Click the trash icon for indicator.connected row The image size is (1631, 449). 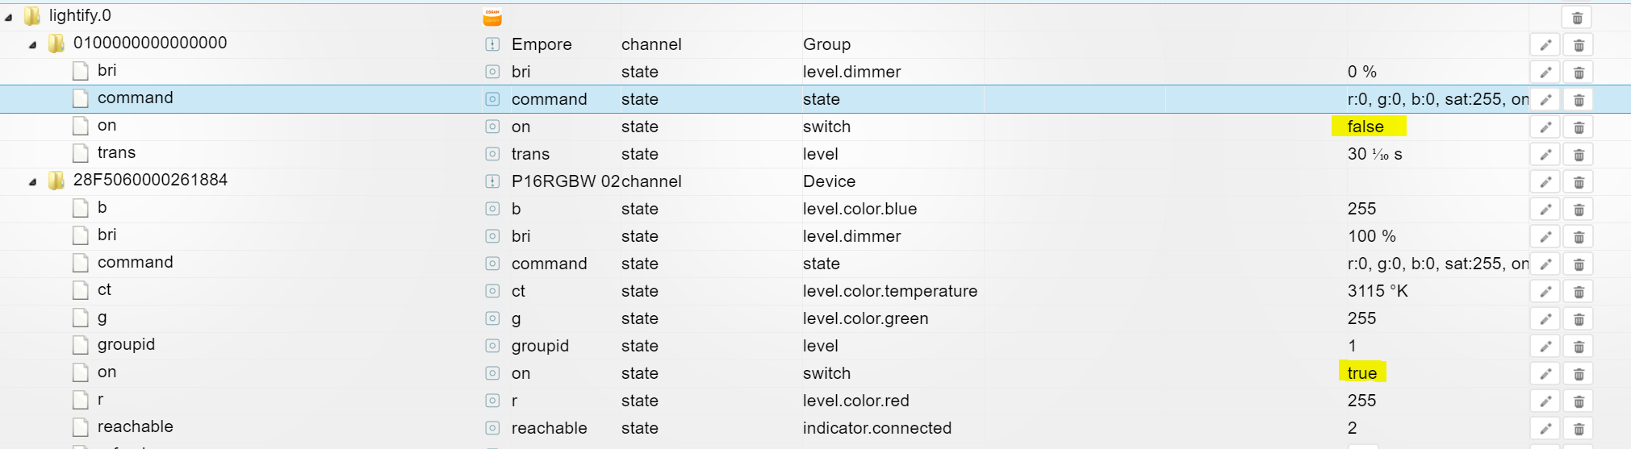(1579, 429)
